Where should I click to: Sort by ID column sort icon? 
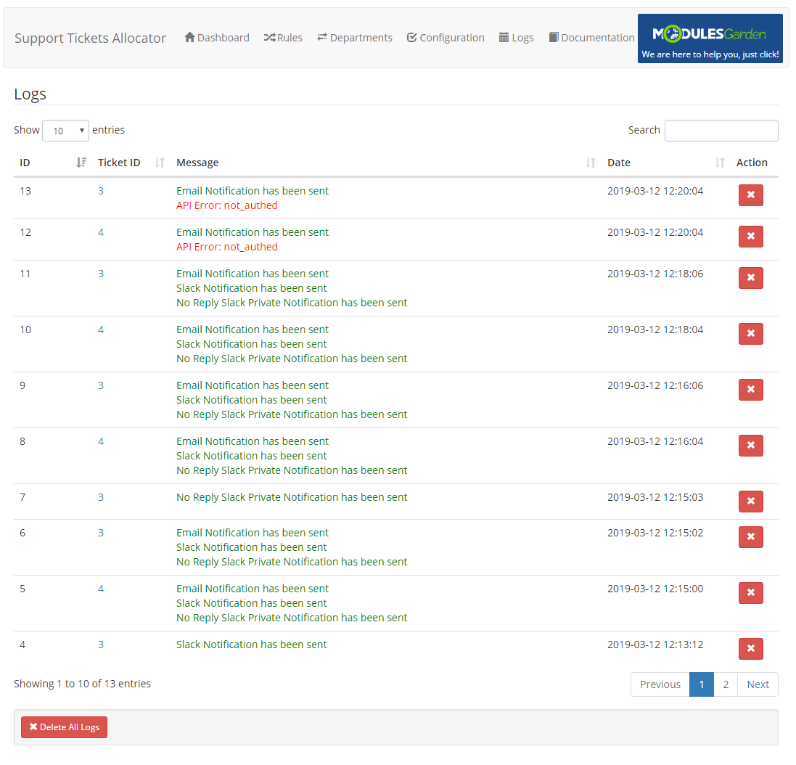pos(81,163)
